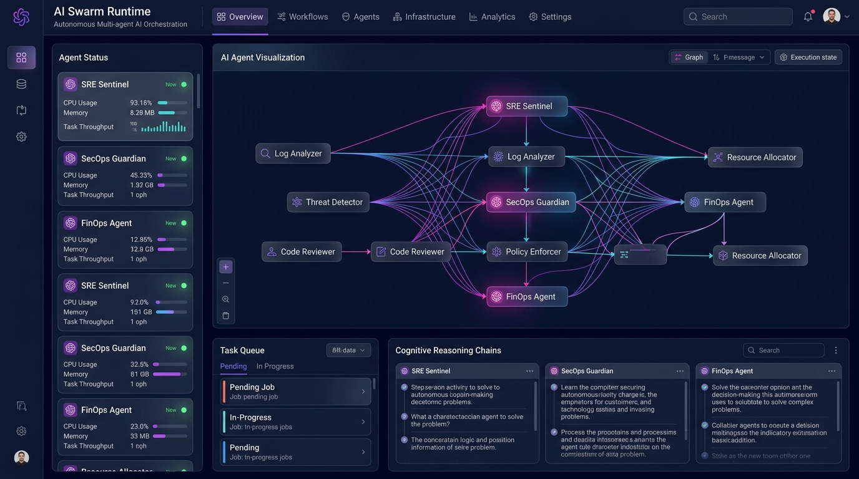
Task: Click the Policy Enforcer node gear icon
Action: coord(497,252)
